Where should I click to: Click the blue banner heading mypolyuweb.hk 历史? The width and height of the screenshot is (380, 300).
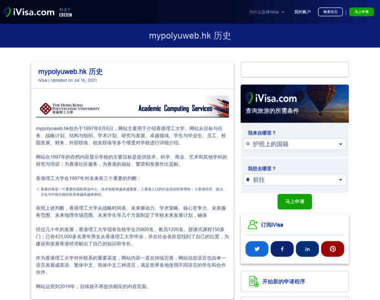190,35
